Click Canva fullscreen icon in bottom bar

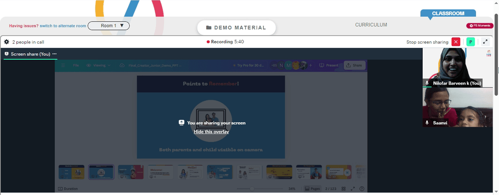pos(353,189)
